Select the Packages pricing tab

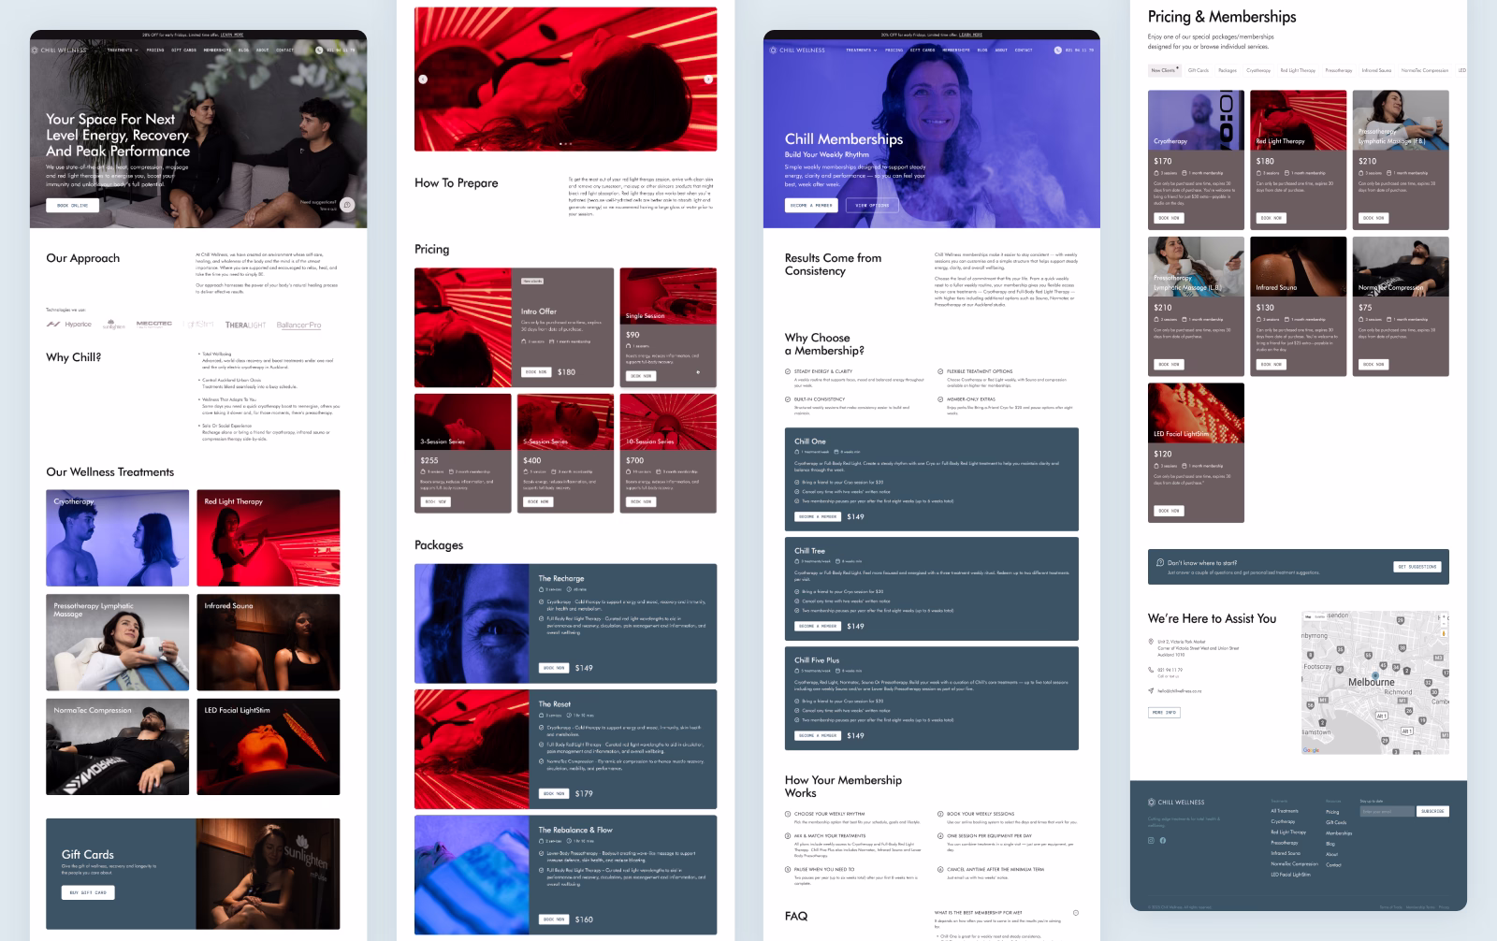[1228, 70]
